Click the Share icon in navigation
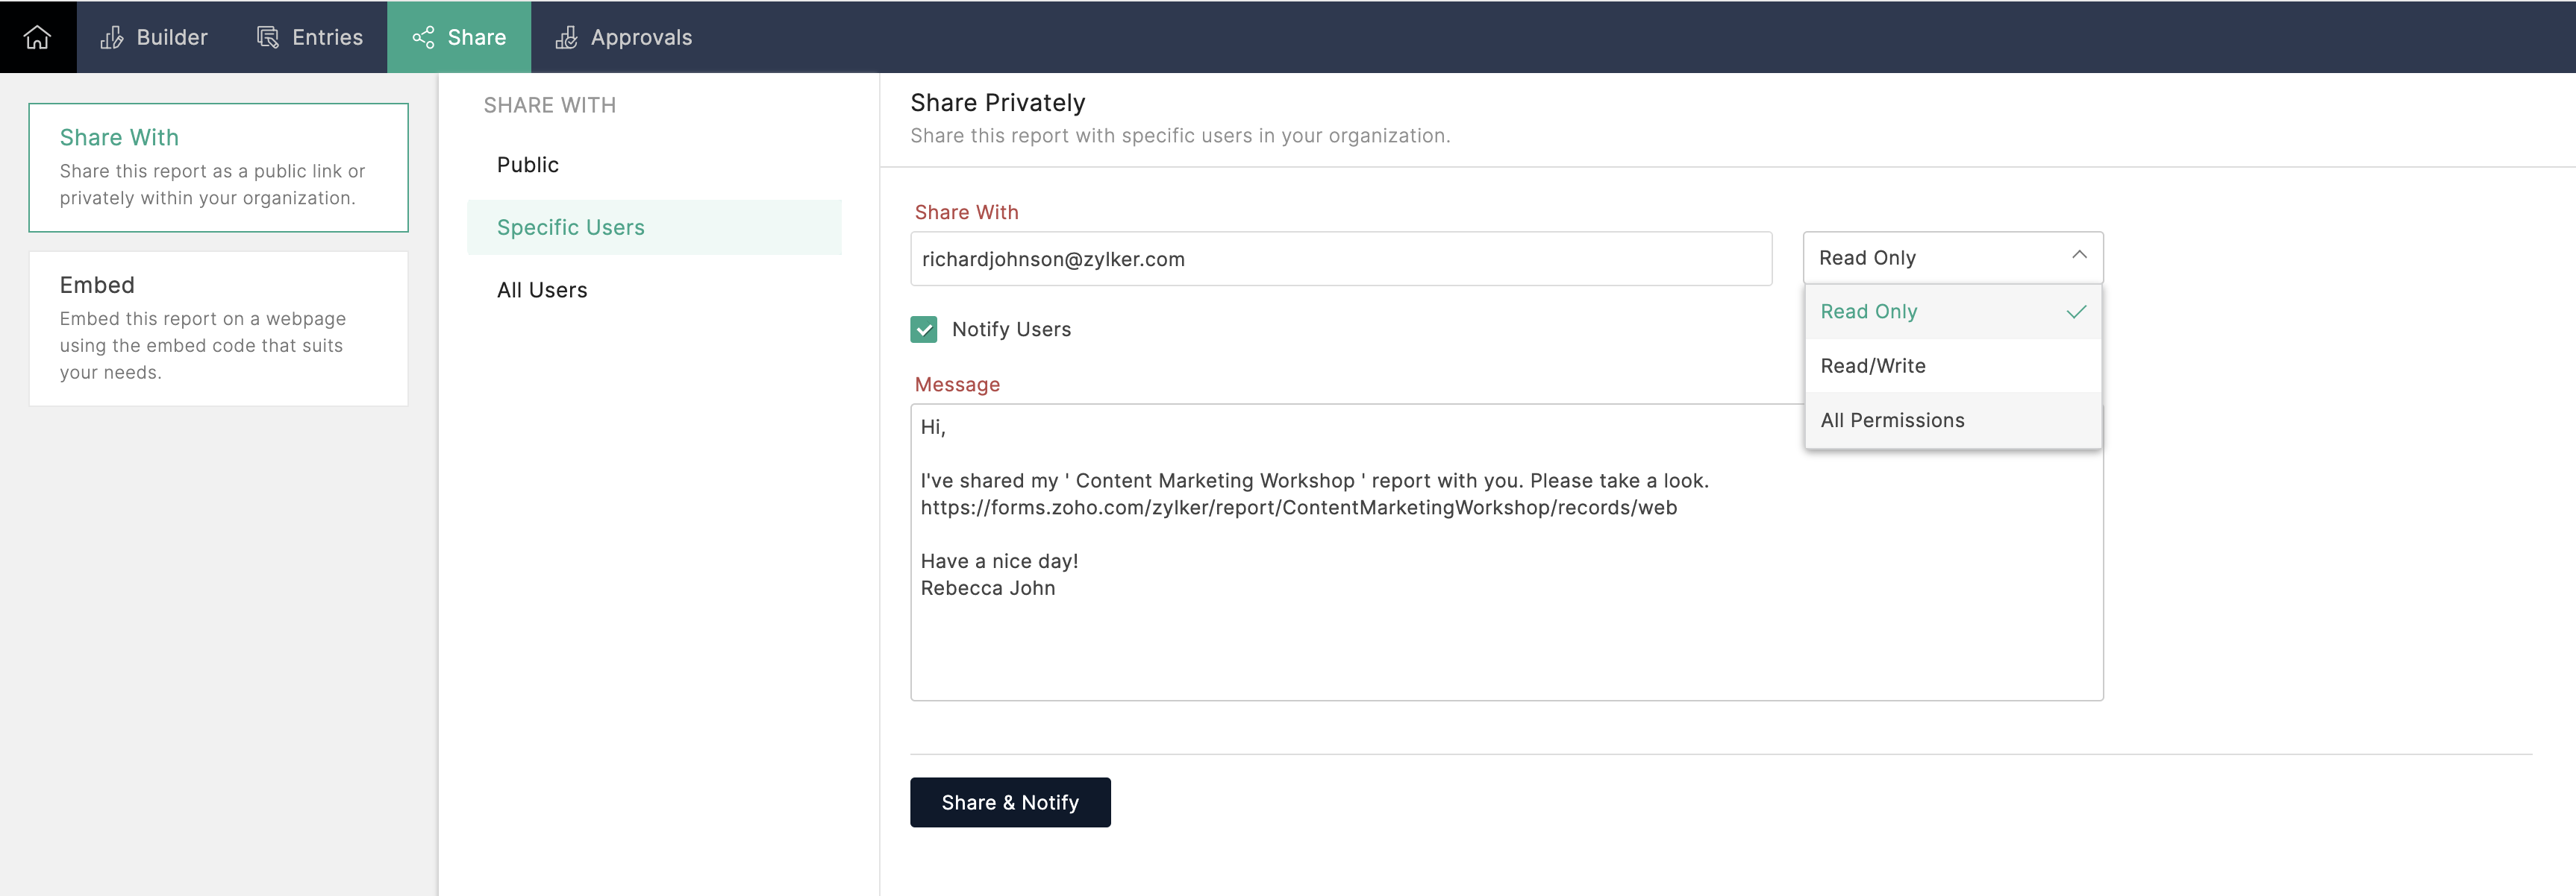 pyautogui.click(x=423, y=38)
